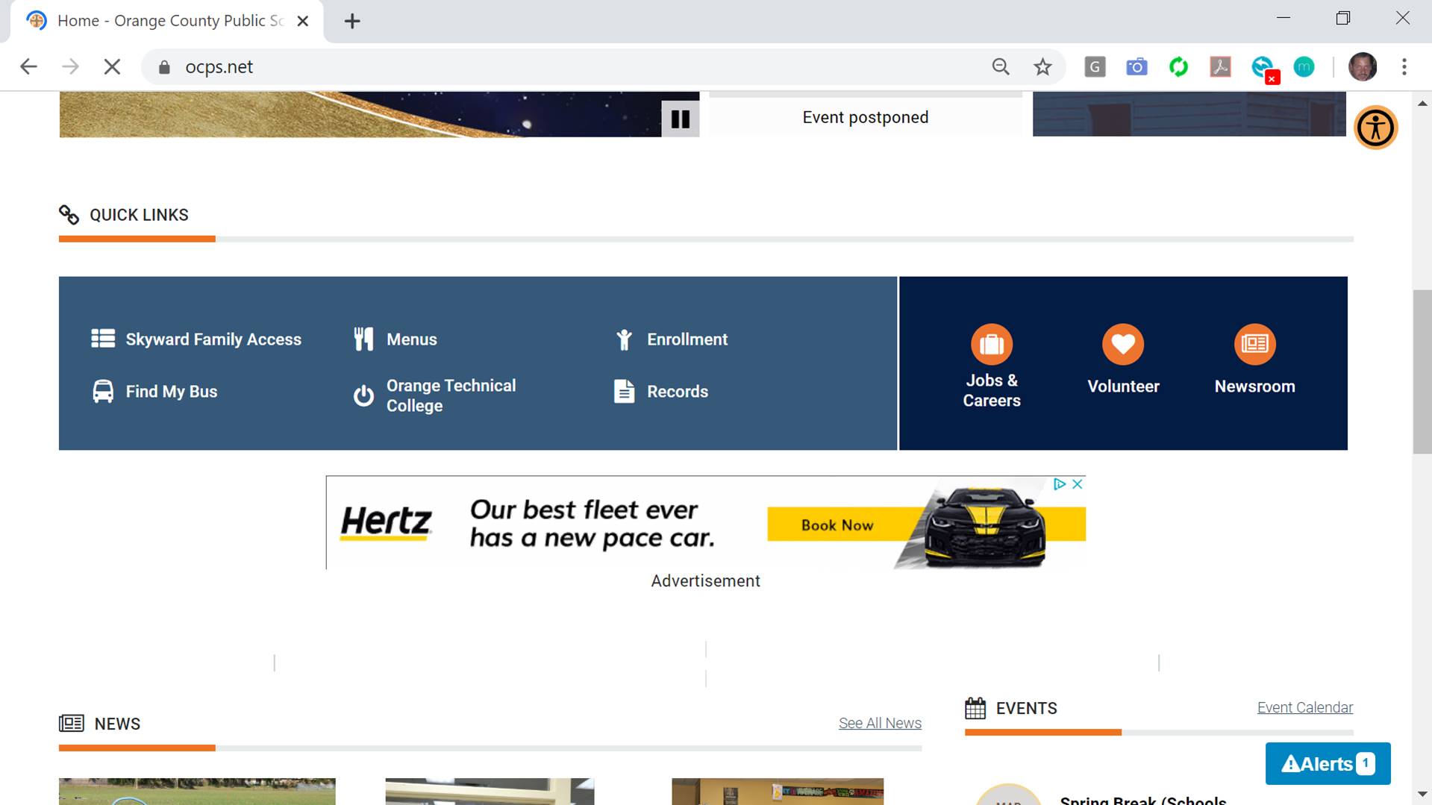Click the globe extension with red badge
The width and height of the screenshot is (1432, 805).
click(x=1263, y=69)
